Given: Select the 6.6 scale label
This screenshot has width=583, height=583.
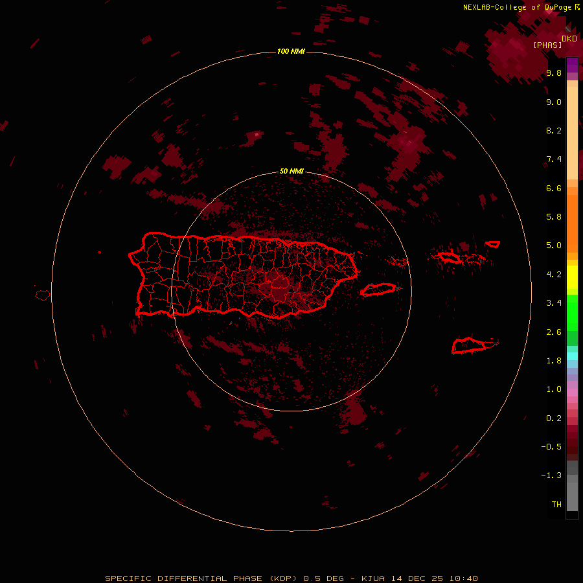Looking at the screenshot, I should coord(554,188).
